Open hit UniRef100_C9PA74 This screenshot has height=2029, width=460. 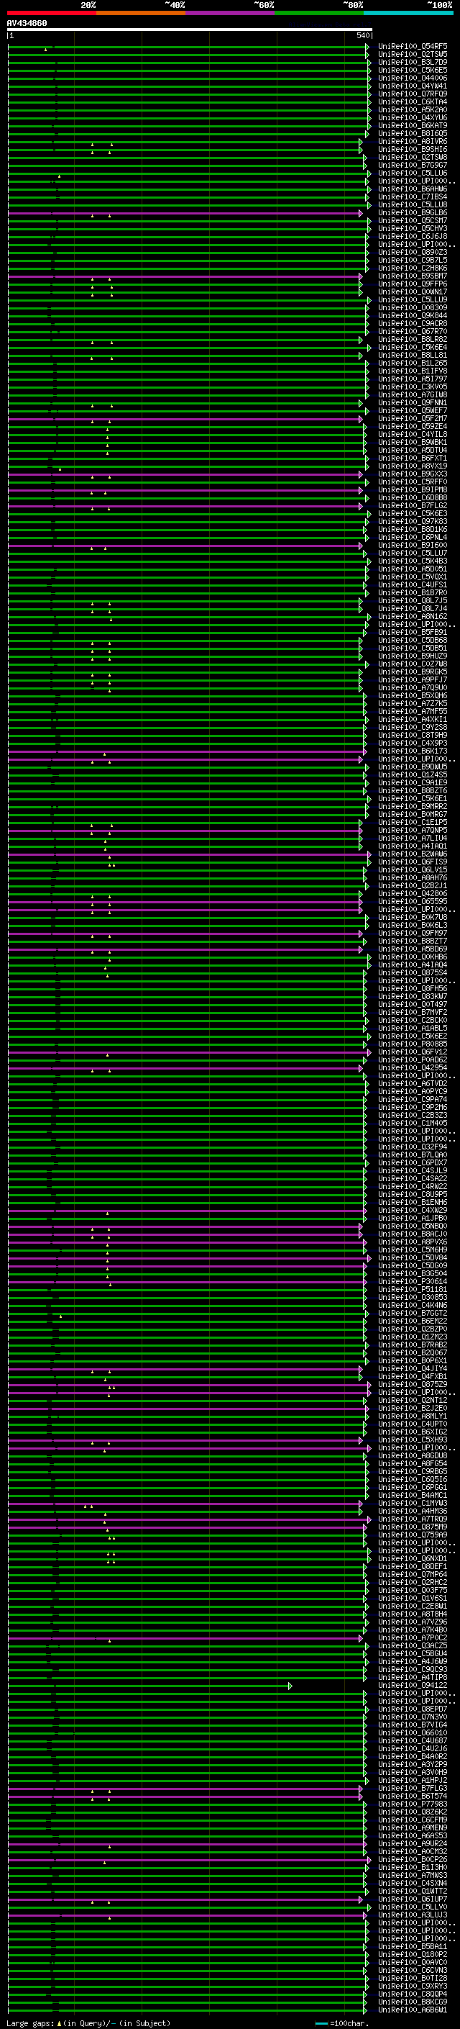coord(413,1099)
